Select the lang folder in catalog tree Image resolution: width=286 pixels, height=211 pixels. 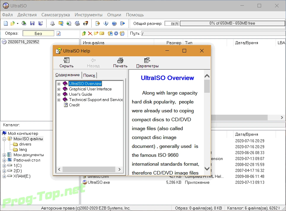point(23,150)
